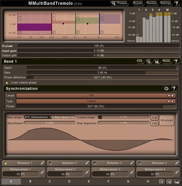Click the Band 1 Link button
Image resolution: width=182 pixels, height=186 pixels.
click(x=140, y=61)
